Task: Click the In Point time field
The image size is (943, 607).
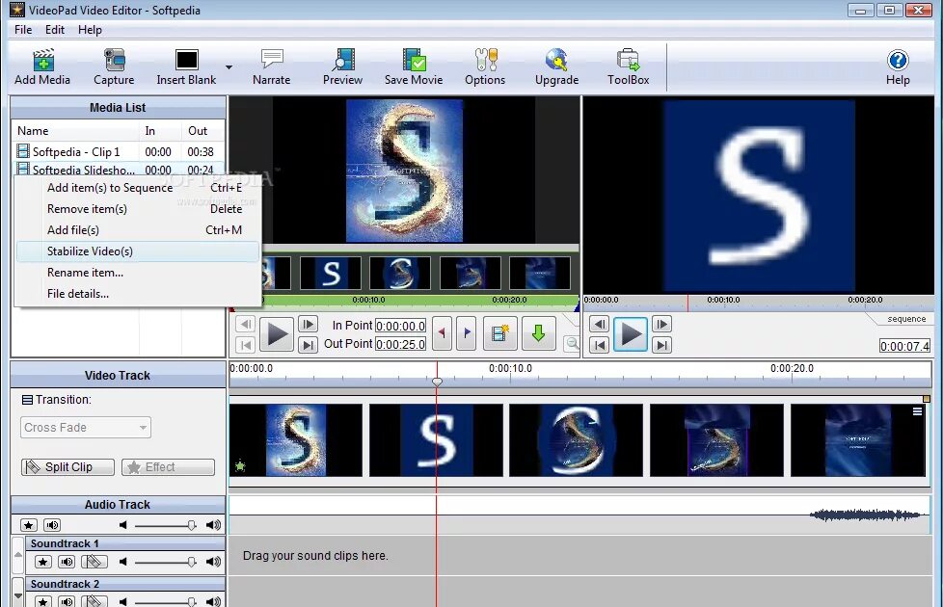Action: [400, 326]
